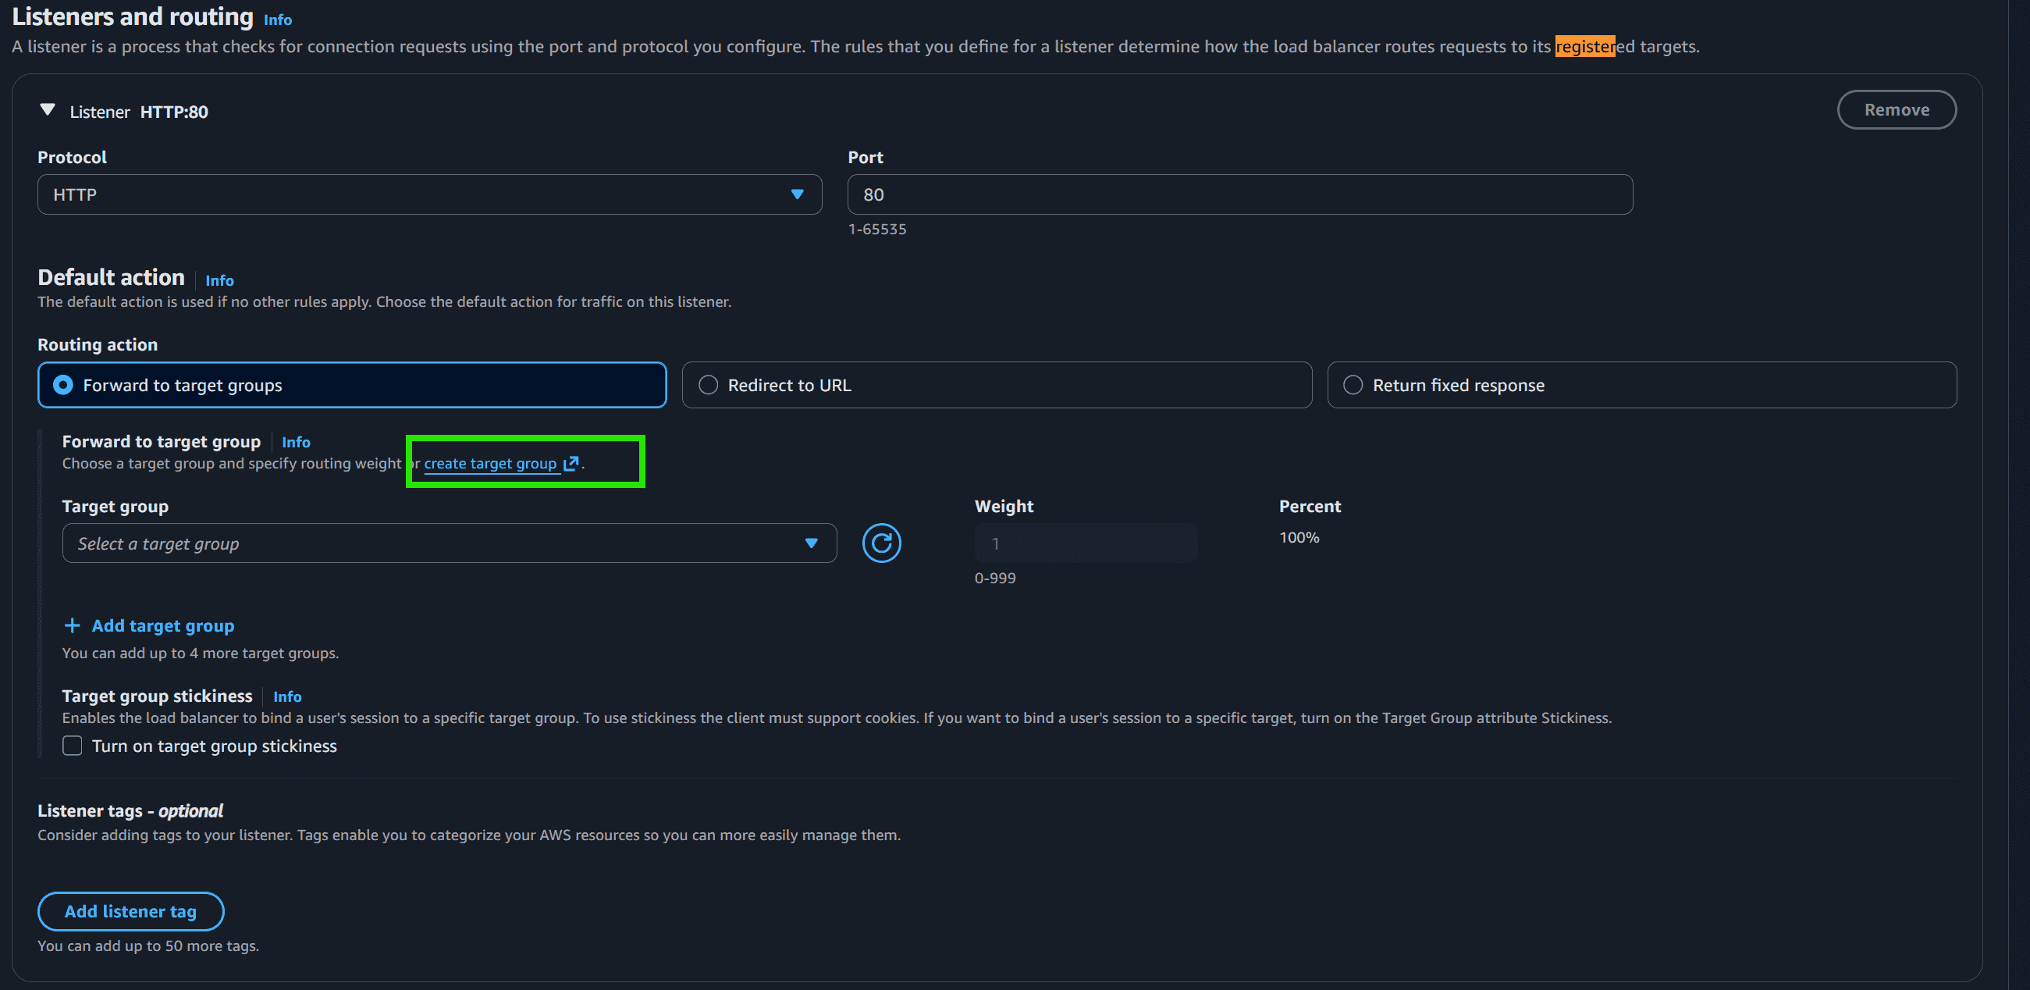Click the plus icon next to Add target group
The width and height of the screenshot is (2030, 990).
pos(72,626)
